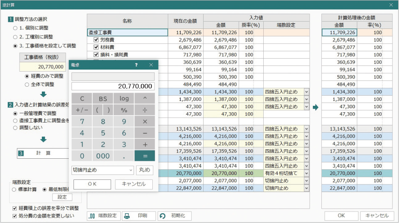Click the main dialog OK button
399x223 pixels.
click(x=341, y=216)
